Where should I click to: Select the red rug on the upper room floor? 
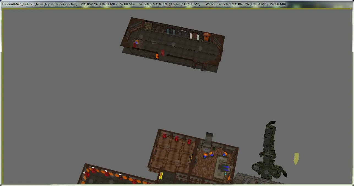pos(162,52)
